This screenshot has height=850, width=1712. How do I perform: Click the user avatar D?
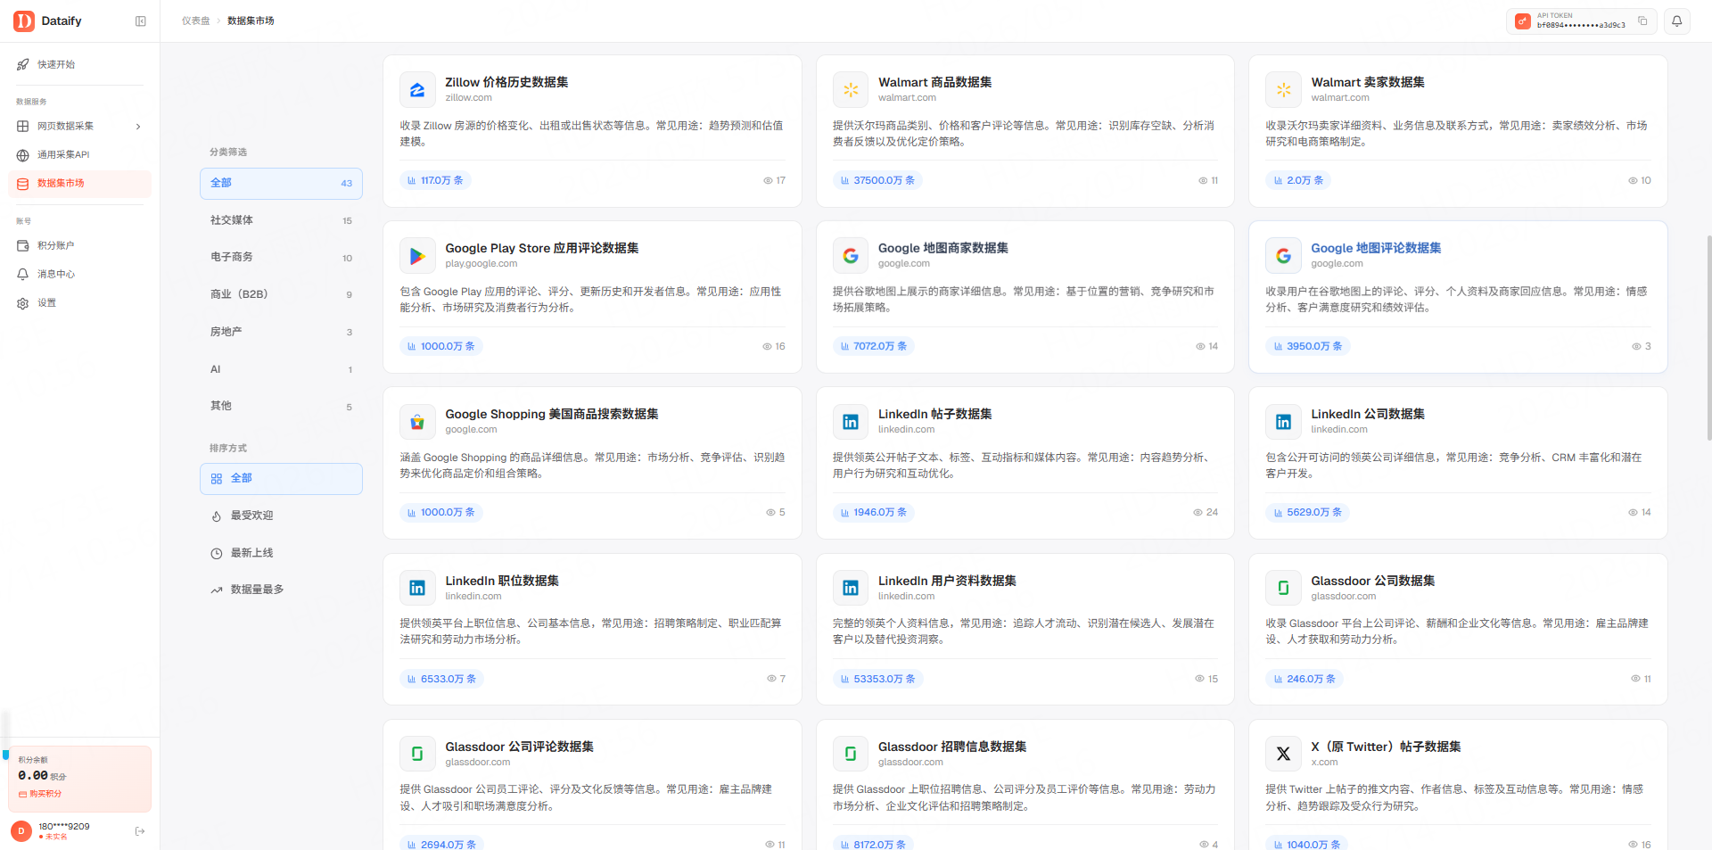point(21,831)
